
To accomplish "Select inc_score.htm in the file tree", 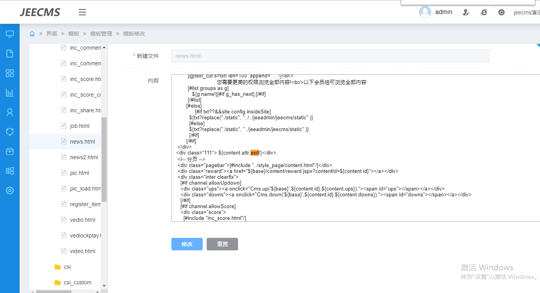I will coord(85,79).
